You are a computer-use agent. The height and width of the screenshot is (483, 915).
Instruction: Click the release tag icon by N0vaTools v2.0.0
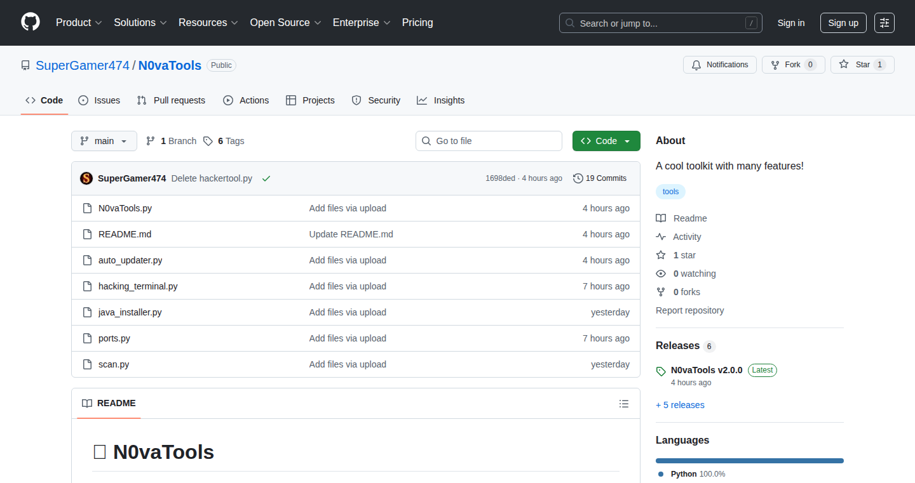pyautogui.click(x=661, y=371)
